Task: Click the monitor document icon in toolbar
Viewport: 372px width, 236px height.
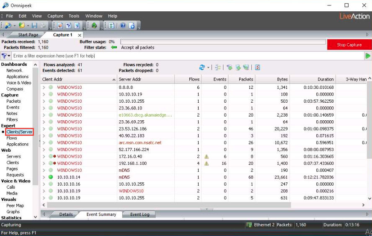Action: click(x=77, y=26)
